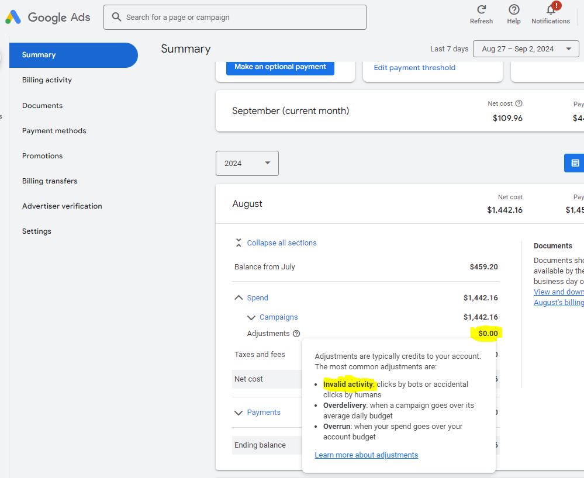Image resolution: width=584 pixels, height=478 pixels.
Task: Expand the Campaigns chevron
Action: click(251, 317)
